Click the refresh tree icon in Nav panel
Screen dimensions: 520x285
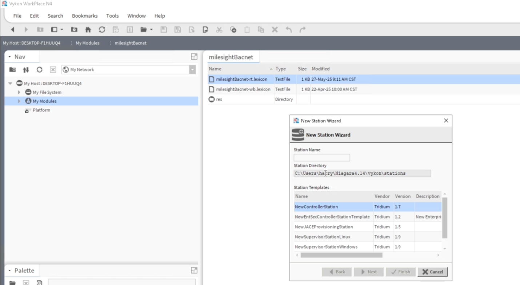39,70
